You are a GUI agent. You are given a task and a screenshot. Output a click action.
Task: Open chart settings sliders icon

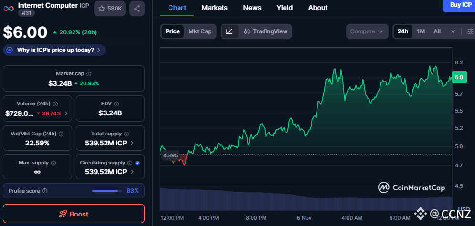point(470,31)
